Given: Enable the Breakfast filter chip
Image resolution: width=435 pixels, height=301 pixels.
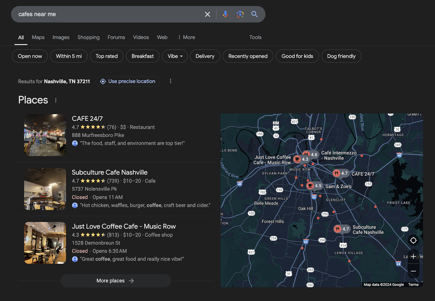Looking at the screenshot, I should pos(142,56).
